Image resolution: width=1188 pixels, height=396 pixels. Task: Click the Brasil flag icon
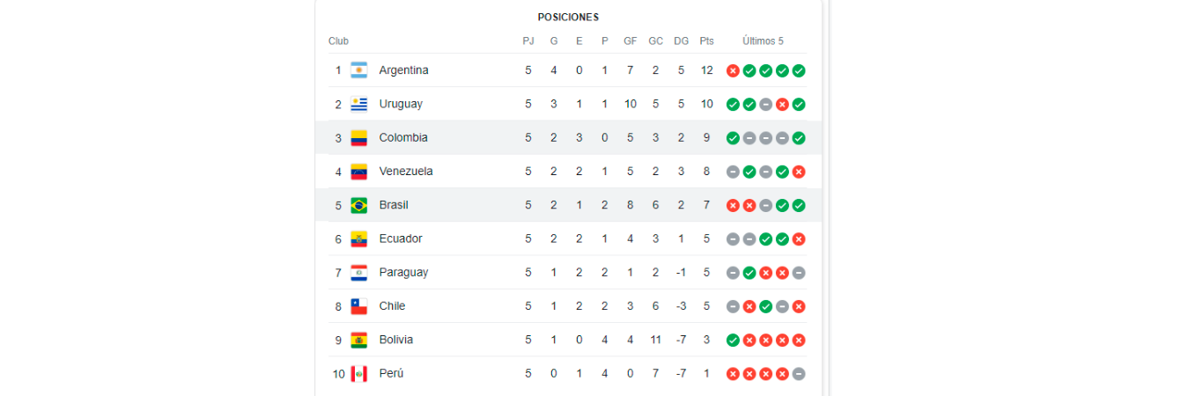(358, 205)
